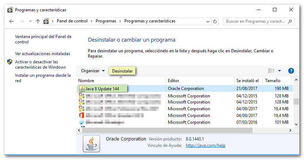The height and width of the screenshot is (160, 304).
Task: Refresh the programs list
Action: point(215,21)
